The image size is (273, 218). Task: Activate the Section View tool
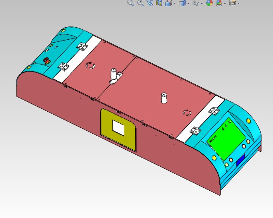(159, 3)
